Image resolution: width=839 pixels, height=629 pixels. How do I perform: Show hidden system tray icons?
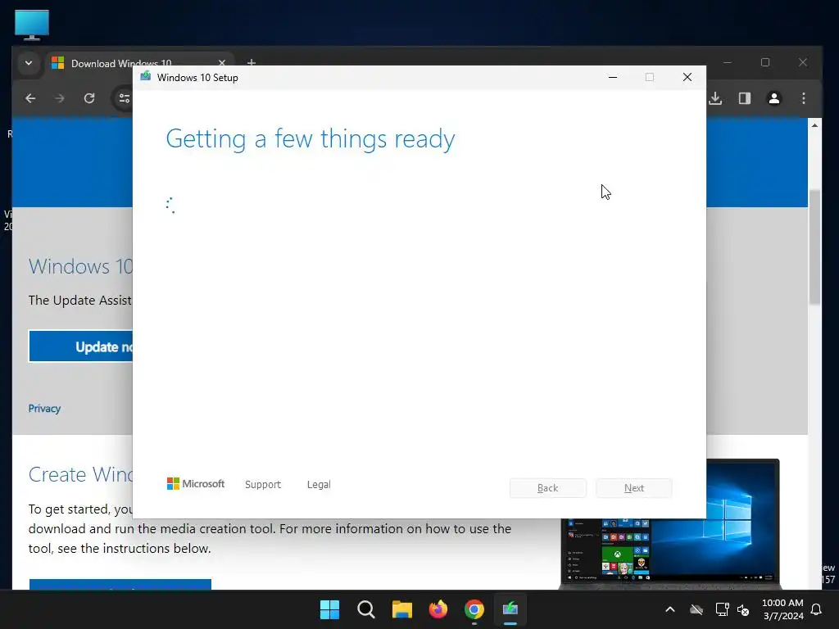(x=670, y=609)
